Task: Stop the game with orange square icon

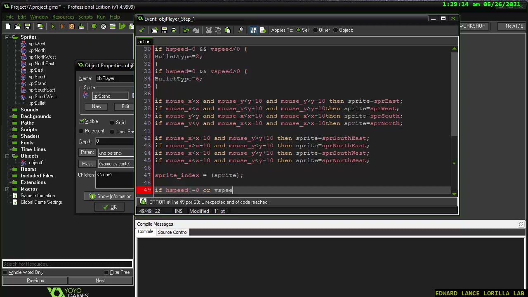Action: [71, 26]
